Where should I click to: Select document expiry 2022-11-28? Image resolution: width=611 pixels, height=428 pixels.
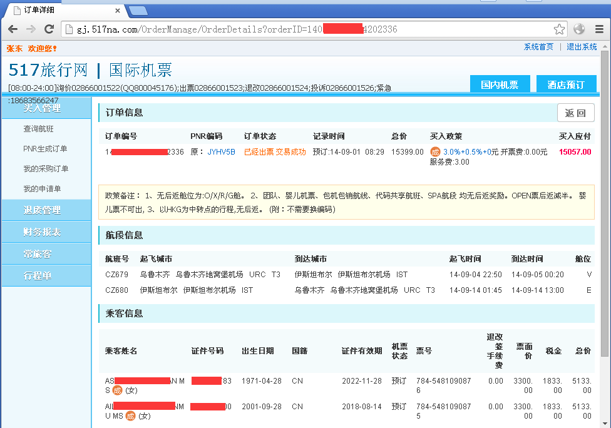(x=362, y=381)
